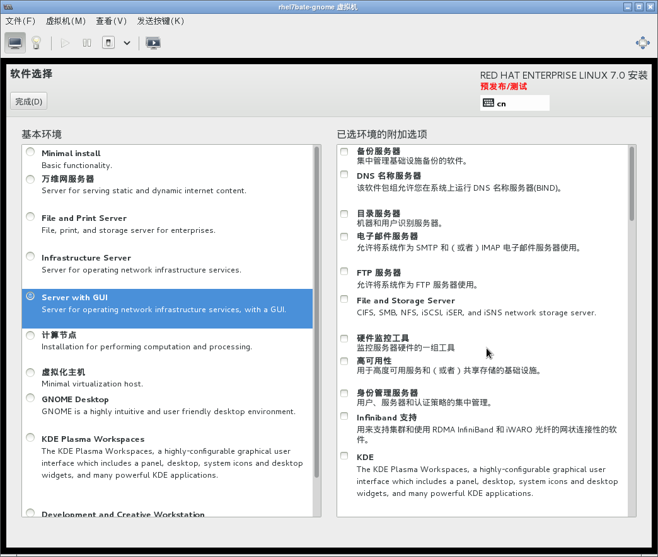Image resolution: width=658 pixels, height=557 pixels.
Task: Click the 基本环境 section heading
Action: (42, 134)
